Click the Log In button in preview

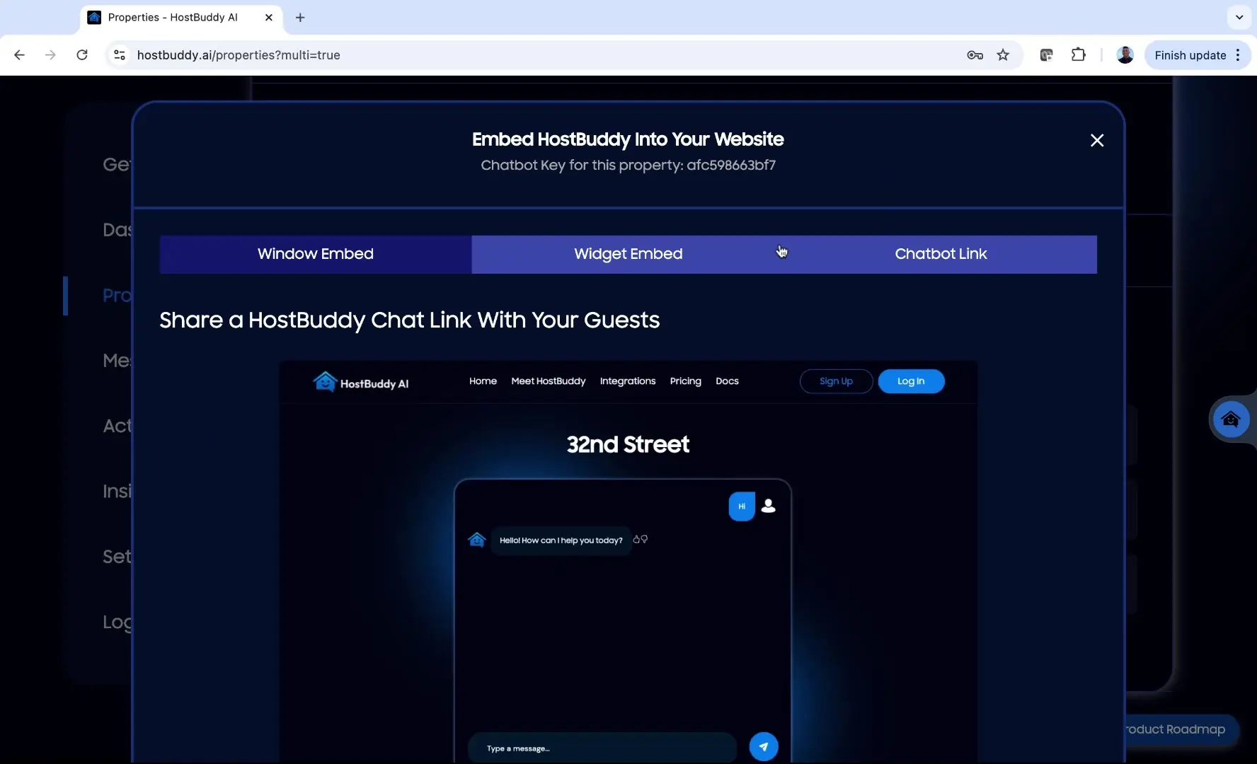point(911,381)
